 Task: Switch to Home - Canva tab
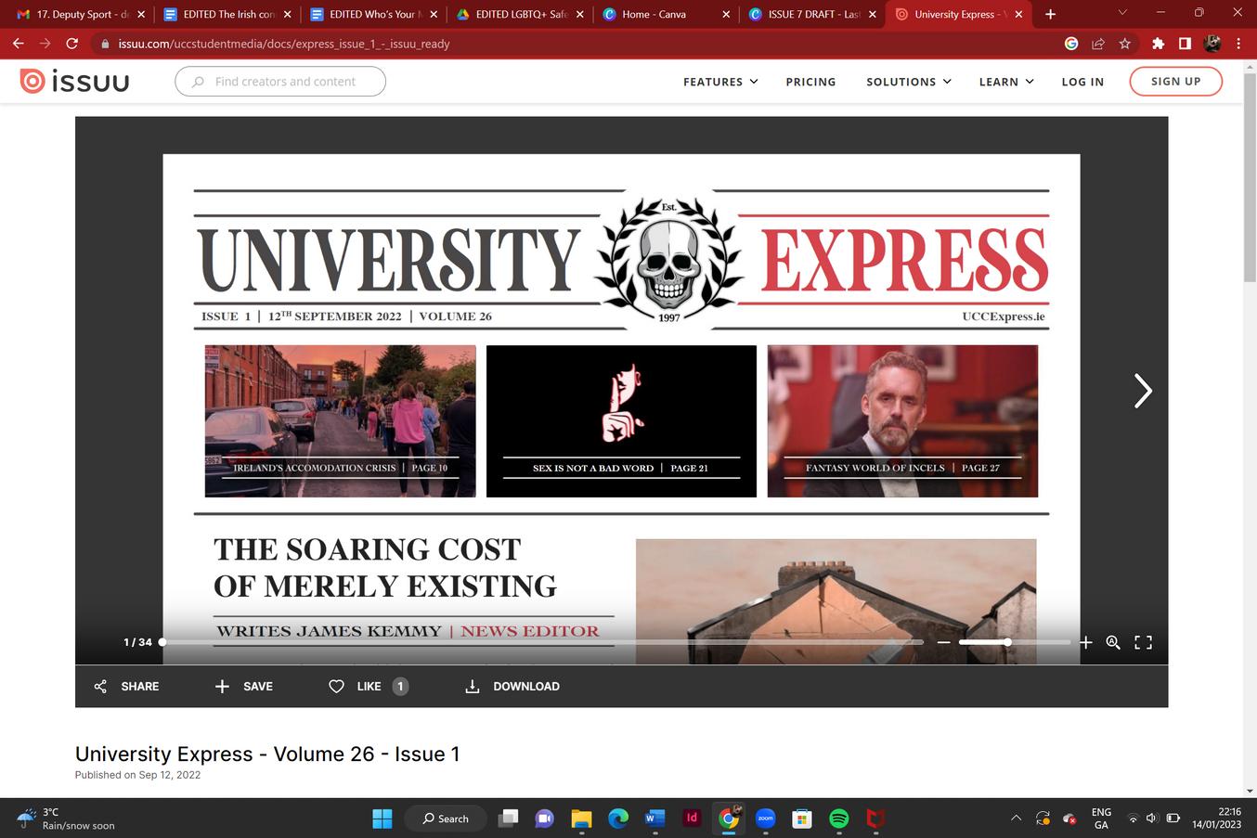666,14
